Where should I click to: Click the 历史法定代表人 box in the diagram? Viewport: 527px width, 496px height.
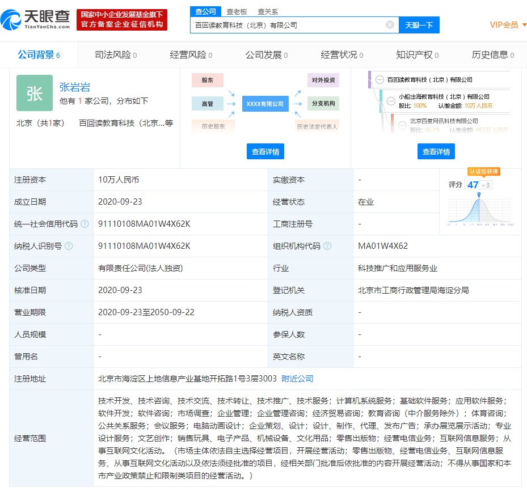(x=317, y=126)
